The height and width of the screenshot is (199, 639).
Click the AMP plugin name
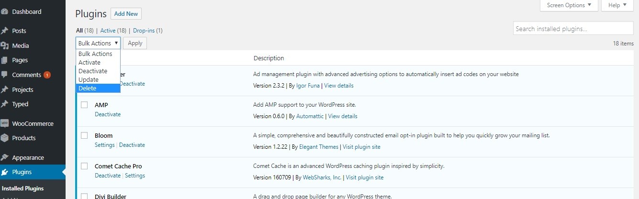pyautogui.click(x=102, y=105)
